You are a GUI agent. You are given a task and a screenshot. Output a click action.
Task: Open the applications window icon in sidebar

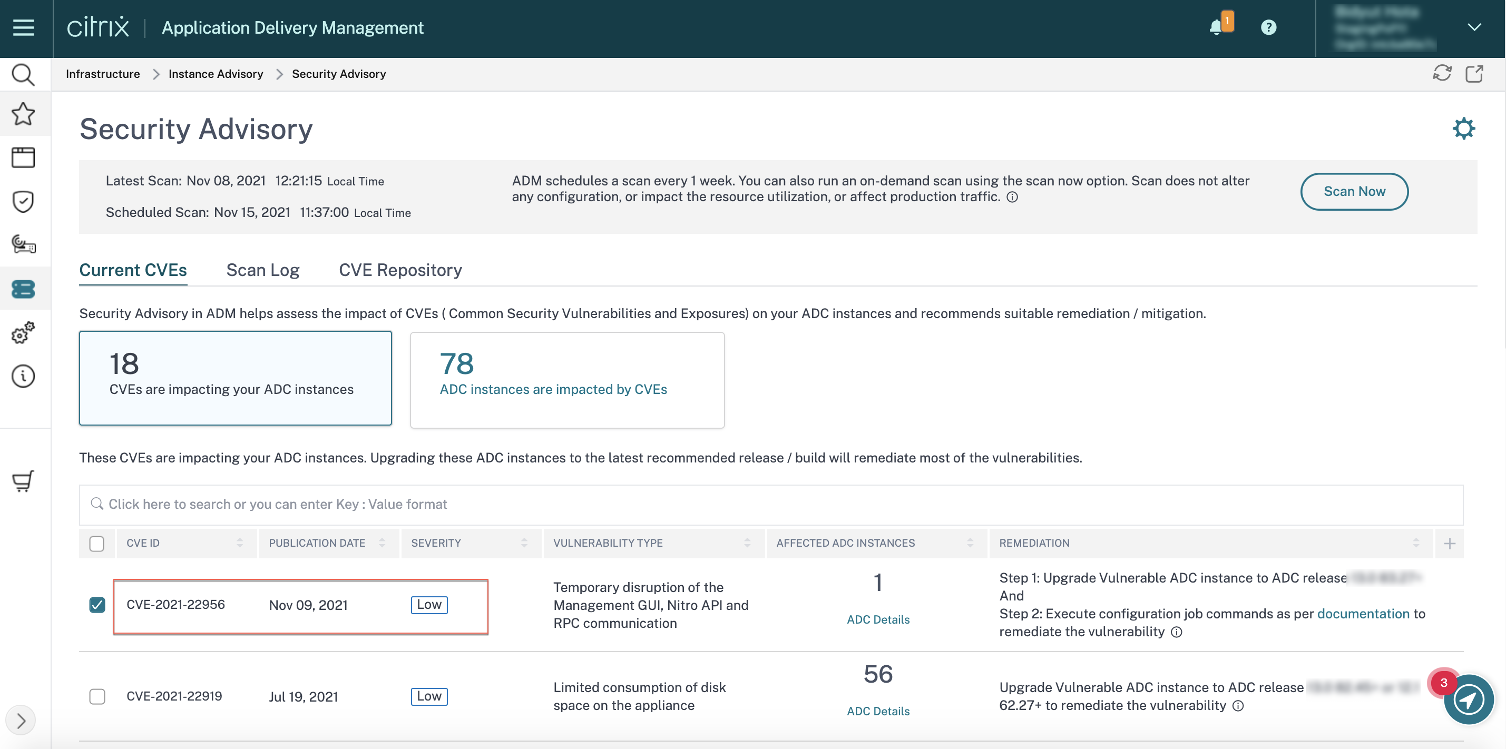(23, 157)
